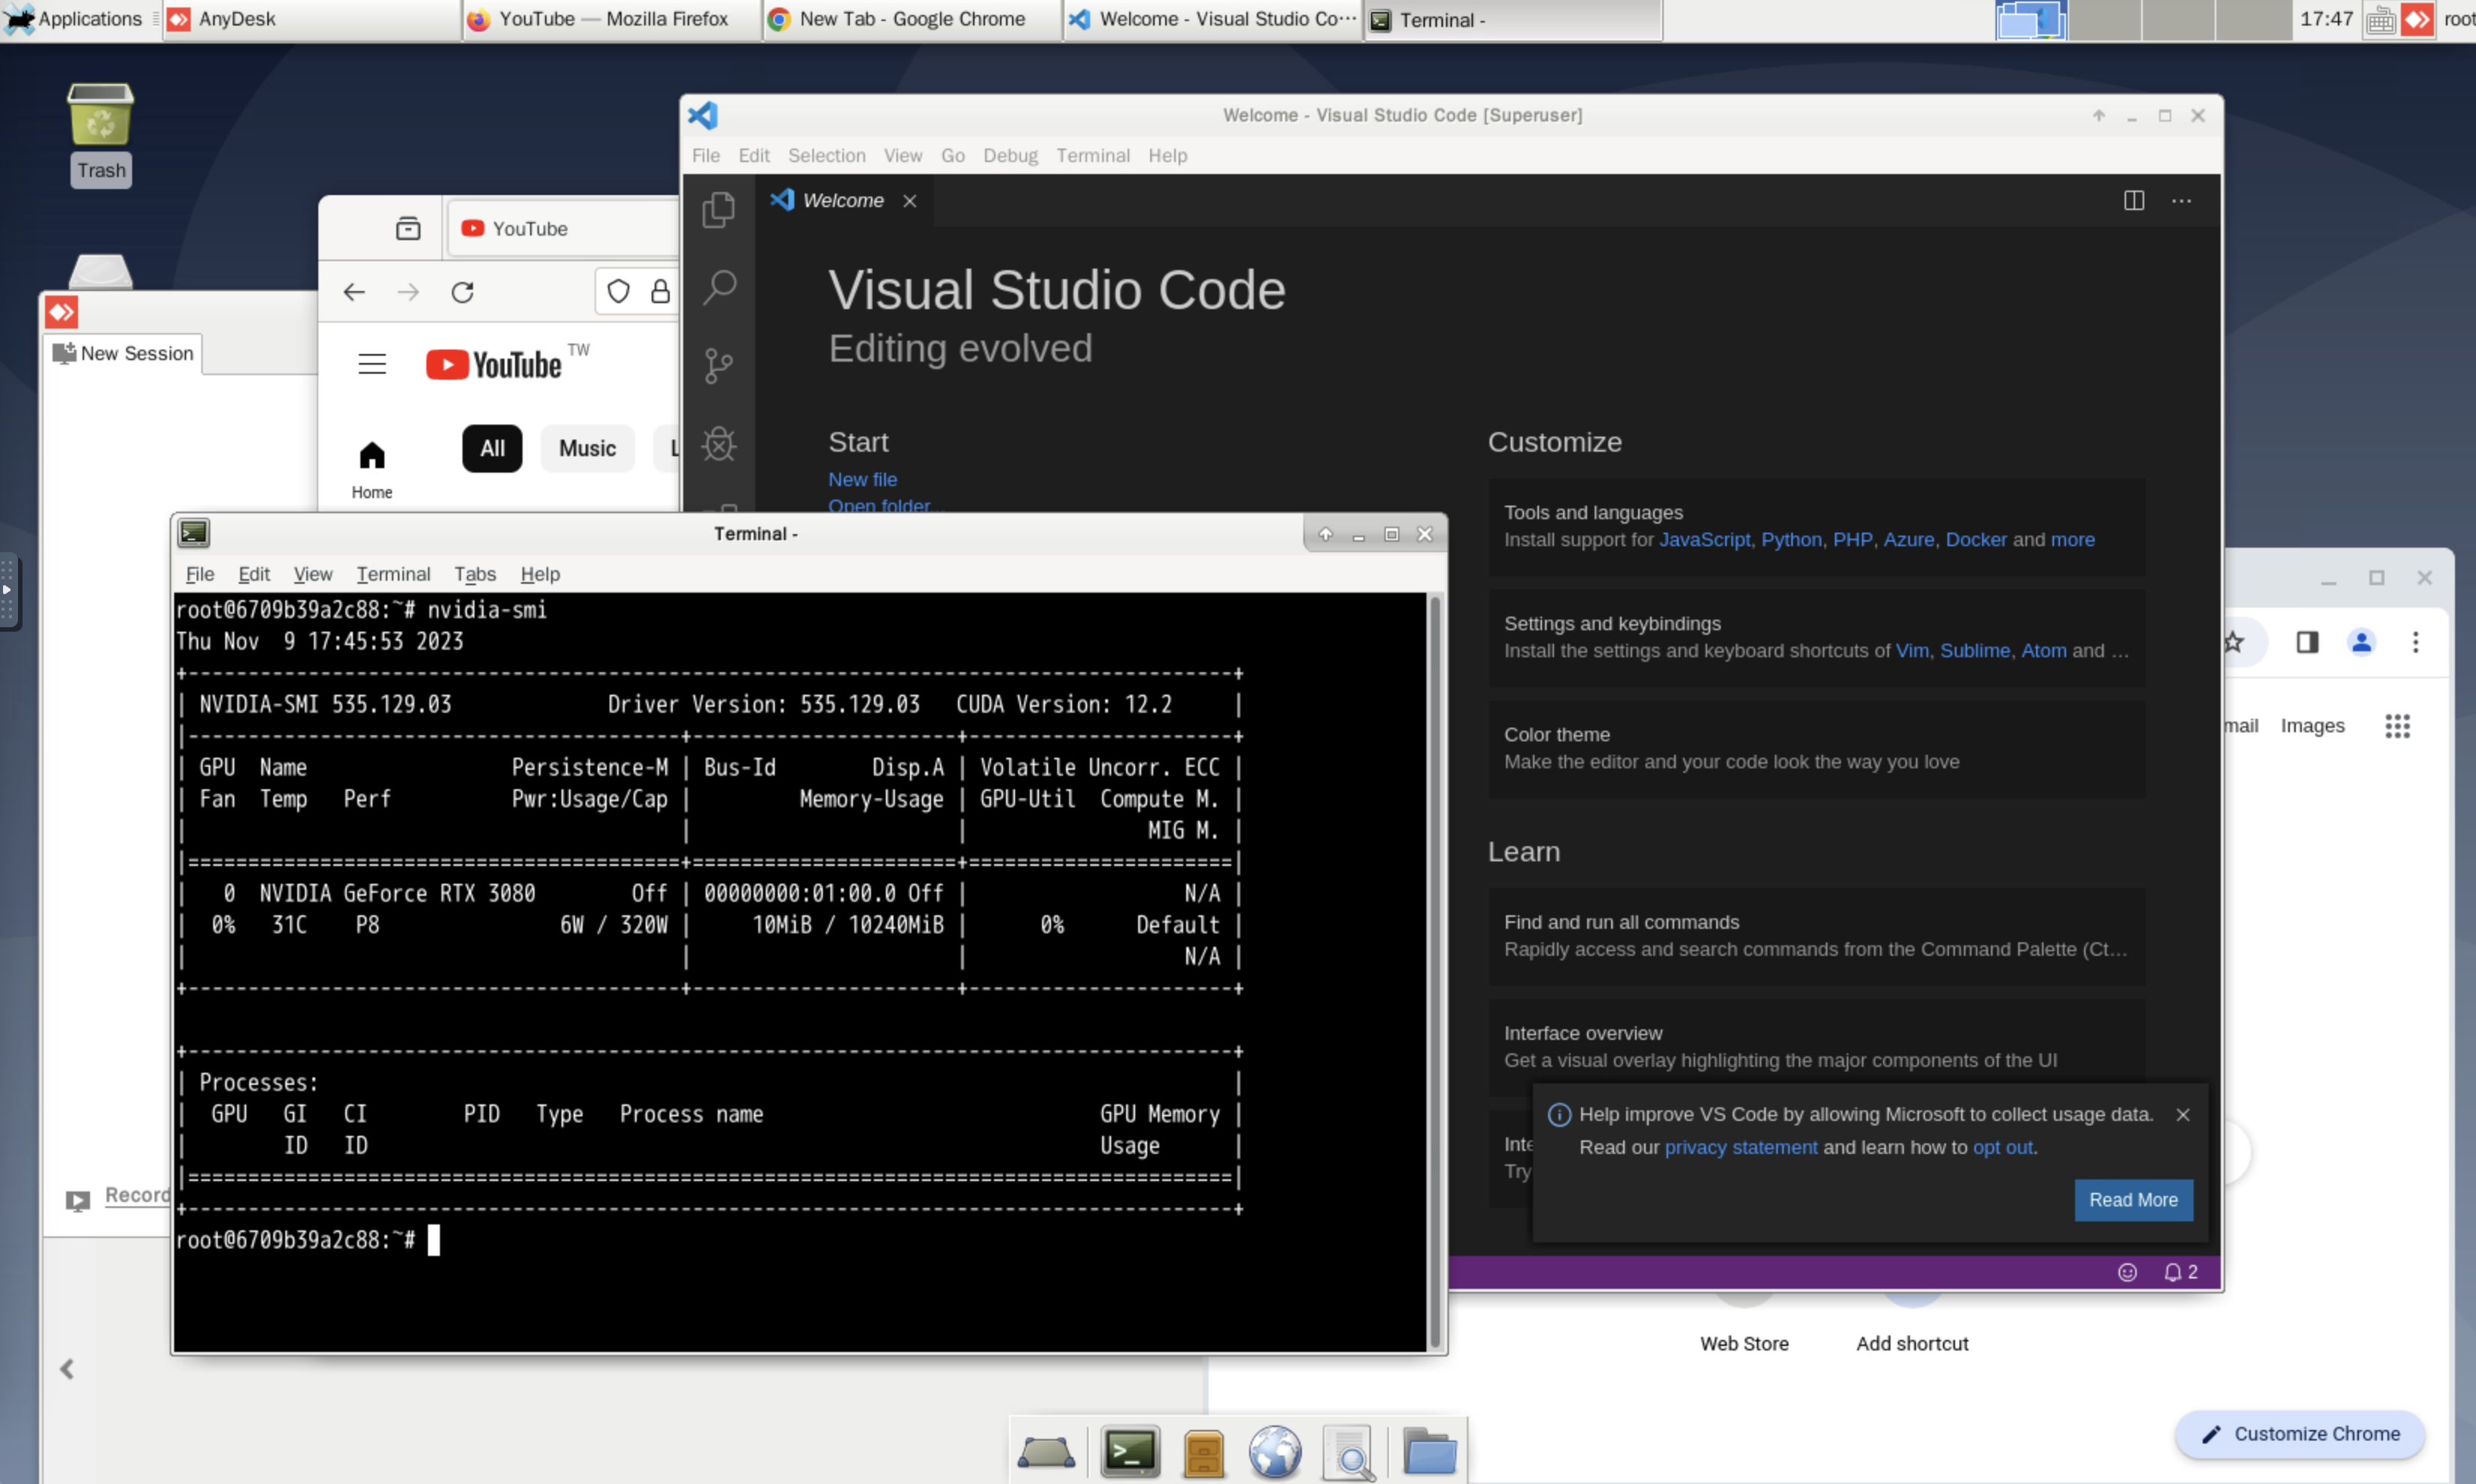
Task: Click the New file link
Action: point(863,479)
